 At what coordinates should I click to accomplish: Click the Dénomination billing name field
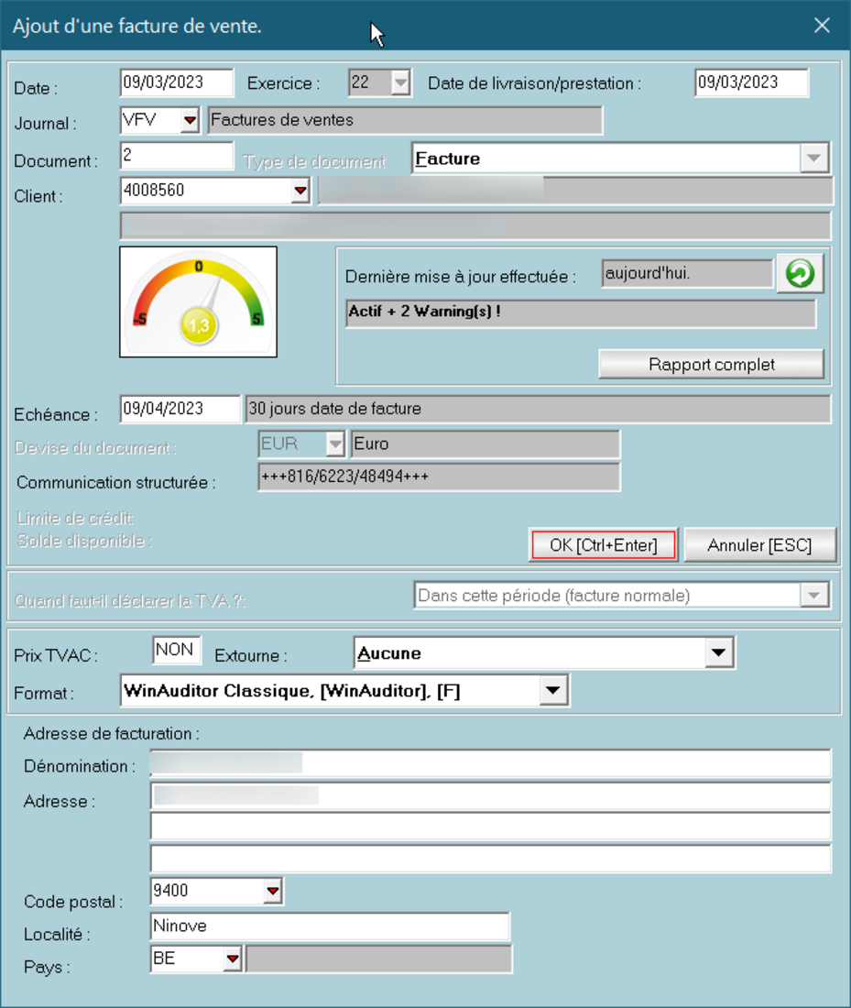(490, 763)
